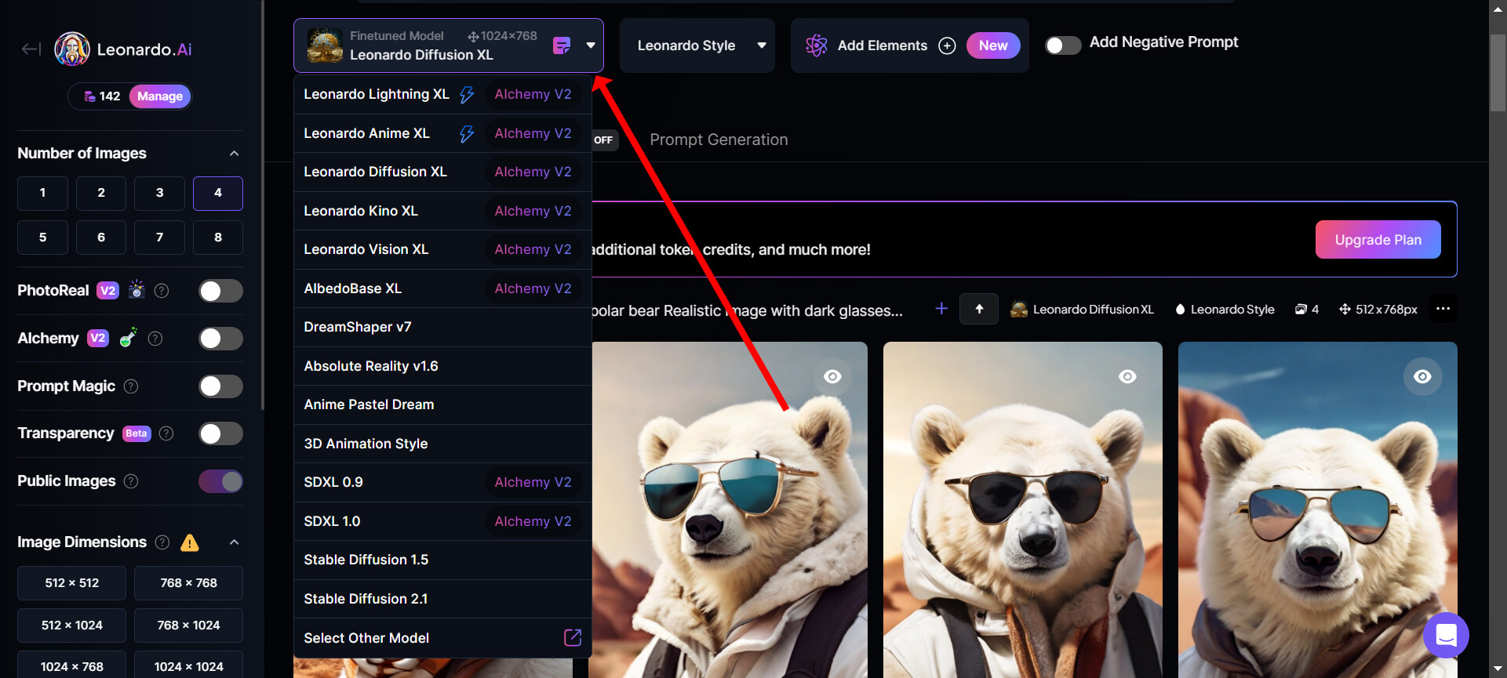The width and height of the screenshot is (1507, 678).
Task: Open the PhotoReal help question mark
Action: (x=162, y=291)
